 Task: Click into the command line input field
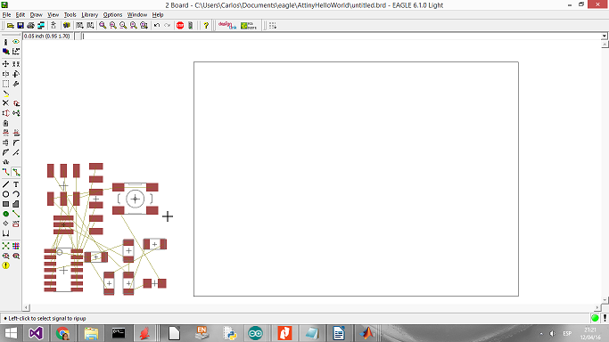point(341,36)
